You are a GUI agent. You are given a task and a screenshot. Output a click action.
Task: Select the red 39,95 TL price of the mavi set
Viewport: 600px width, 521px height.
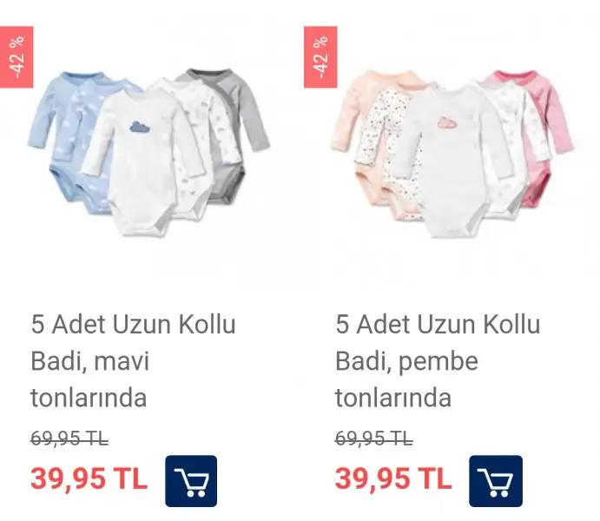(x=89, y=478)
